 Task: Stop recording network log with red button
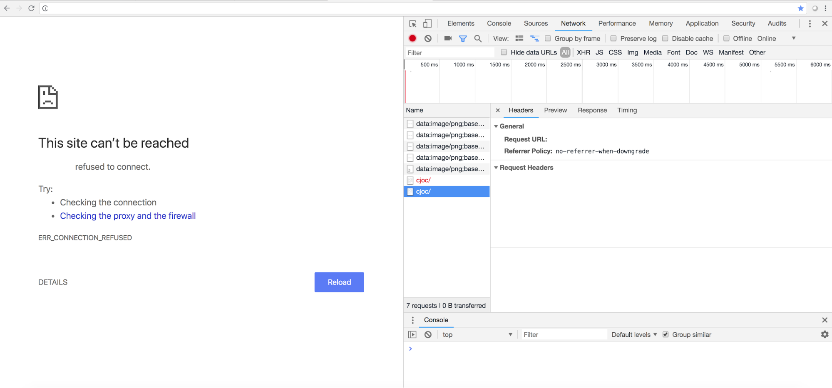[x=412, y=38]
